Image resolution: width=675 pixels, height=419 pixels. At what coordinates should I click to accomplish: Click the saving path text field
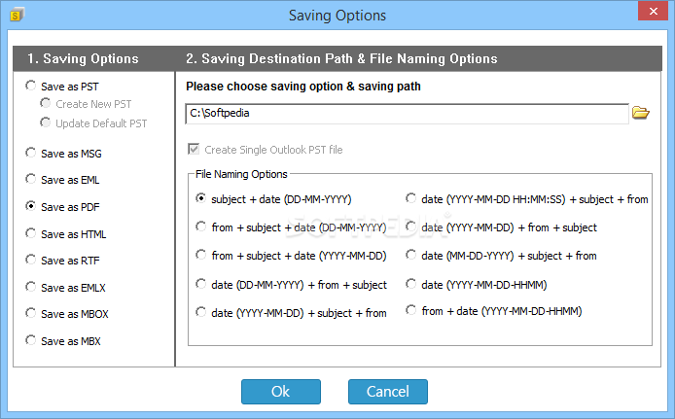pos(407,114)
